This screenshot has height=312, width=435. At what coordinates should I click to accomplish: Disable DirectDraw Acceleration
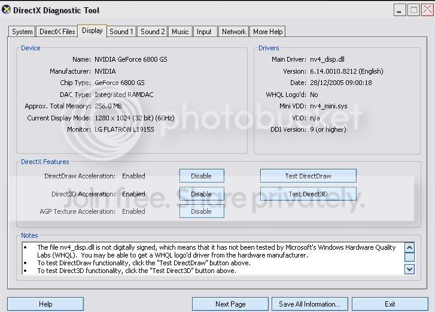202,175
